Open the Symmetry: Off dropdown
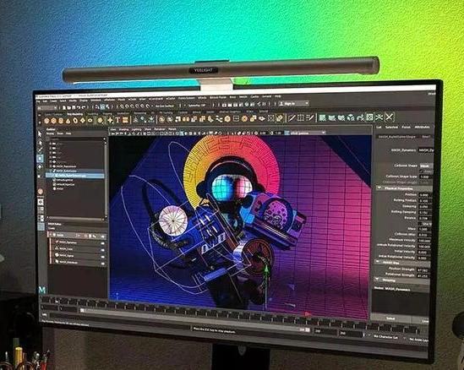This screenshot has width=464, height=370. tap(196, 106)
